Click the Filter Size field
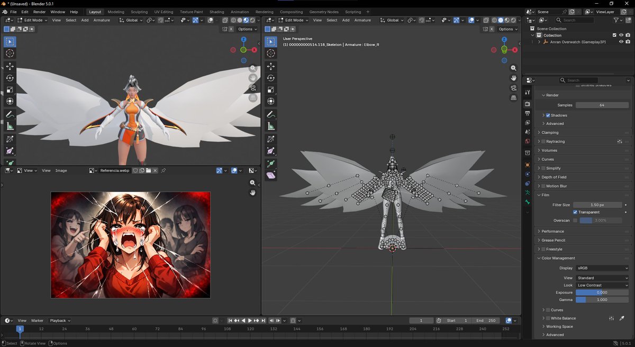This screenshot has height=347, width=635. [597, 205]
